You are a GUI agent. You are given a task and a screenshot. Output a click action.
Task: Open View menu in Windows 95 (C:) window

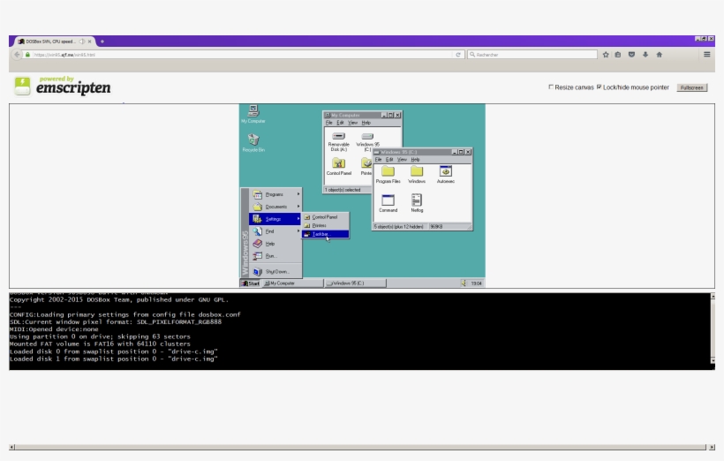[x=402, y=159]
